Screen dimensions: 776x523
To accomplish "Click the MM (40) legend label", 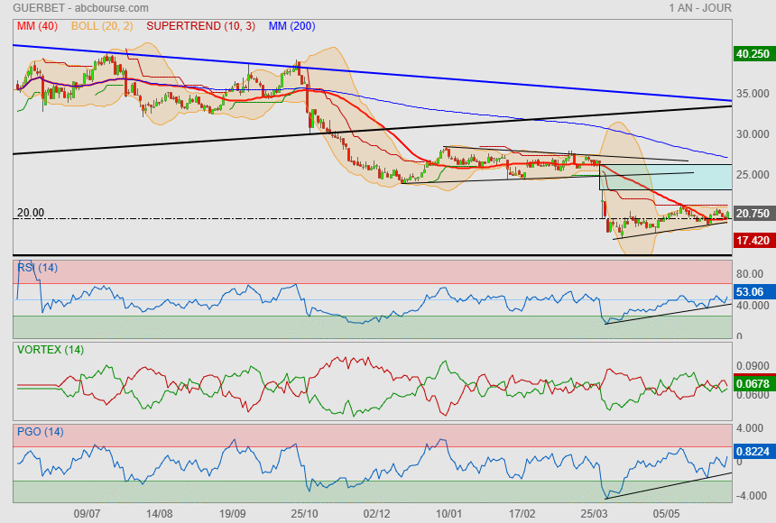I will click(35, 26).
